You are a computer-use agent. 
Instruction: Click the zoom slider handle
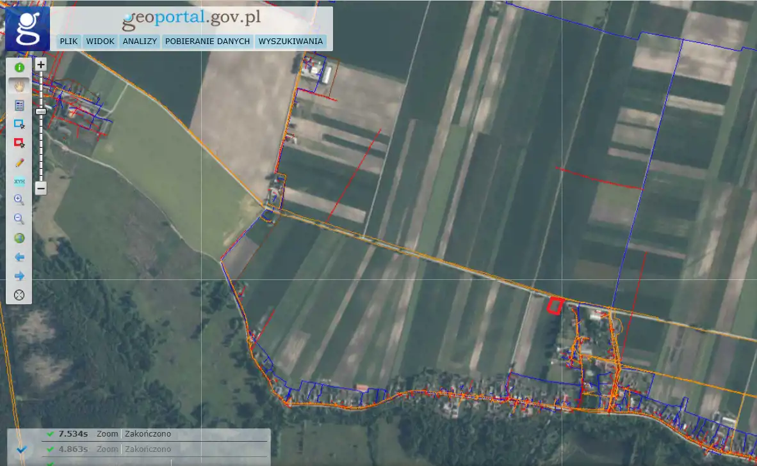[x=40, y=111]
